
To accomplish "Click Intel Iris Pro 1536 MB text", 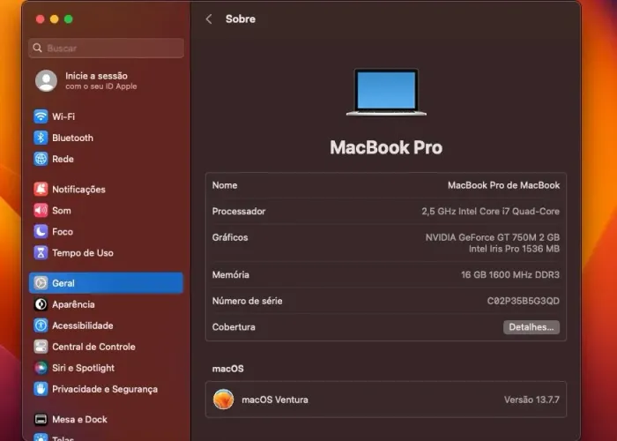I will (x=514, y=249).
